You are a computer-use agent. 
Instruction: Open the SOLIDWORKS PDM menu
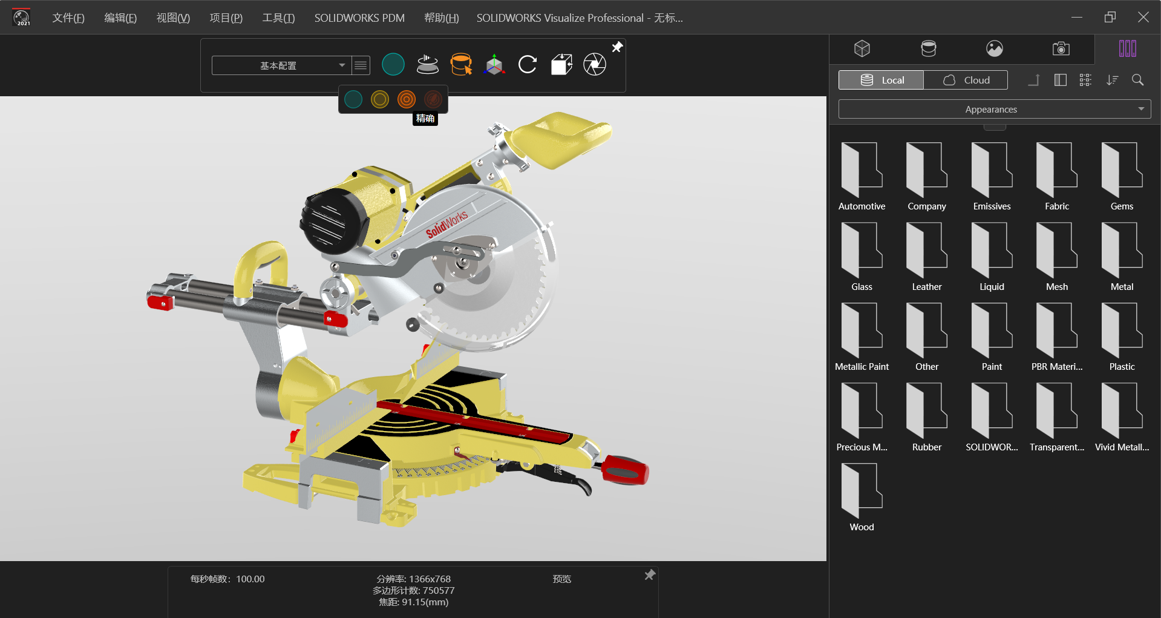(x=359, y=18)
